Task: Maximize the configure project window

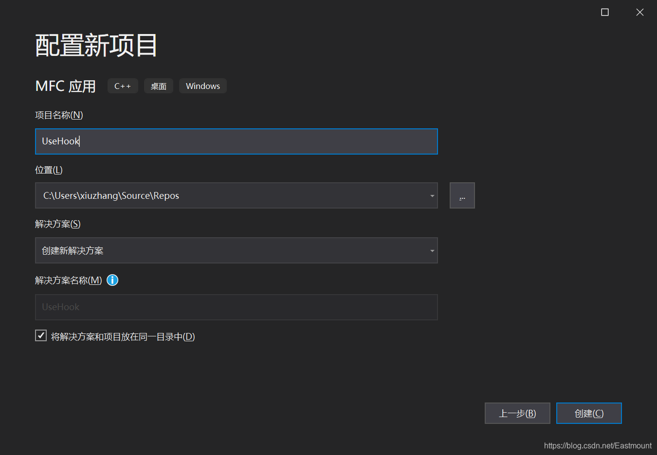Action: pos(605,12)
